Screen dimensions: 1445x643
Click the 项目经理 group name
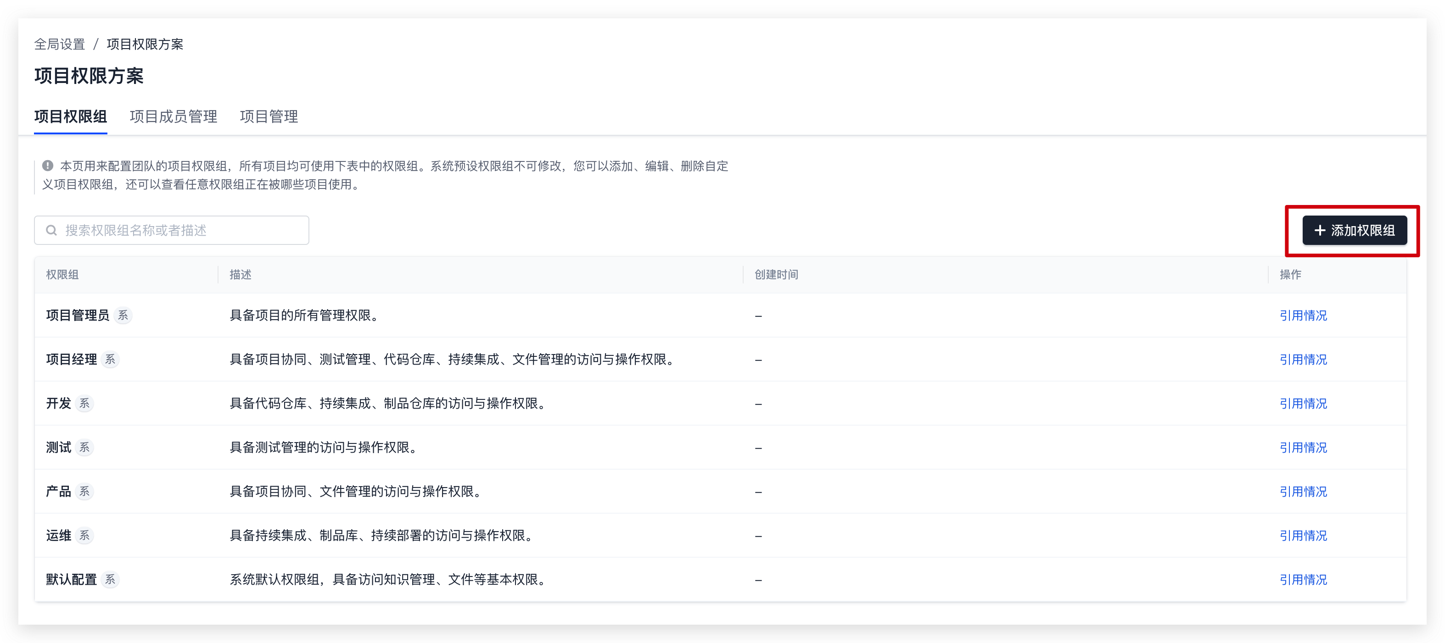click(x=71, y=360)
